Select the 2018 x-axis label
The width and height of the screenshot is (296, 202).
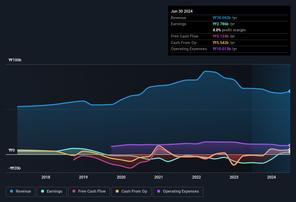46,177
